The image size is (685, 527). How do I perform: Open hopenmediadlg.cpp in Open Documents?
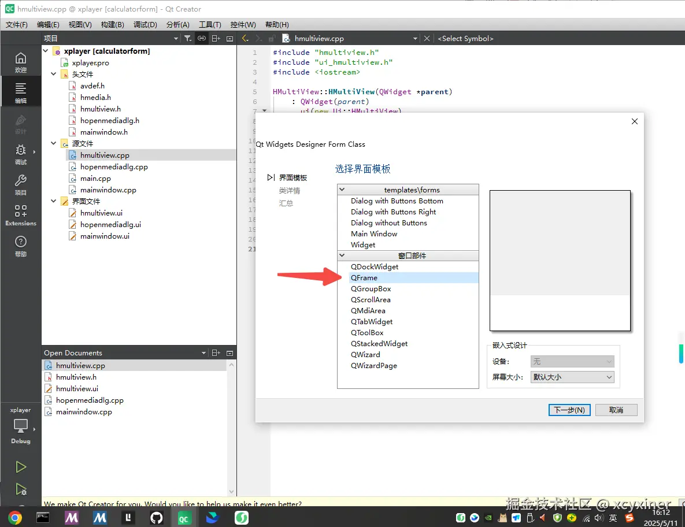tap(90, 400)
